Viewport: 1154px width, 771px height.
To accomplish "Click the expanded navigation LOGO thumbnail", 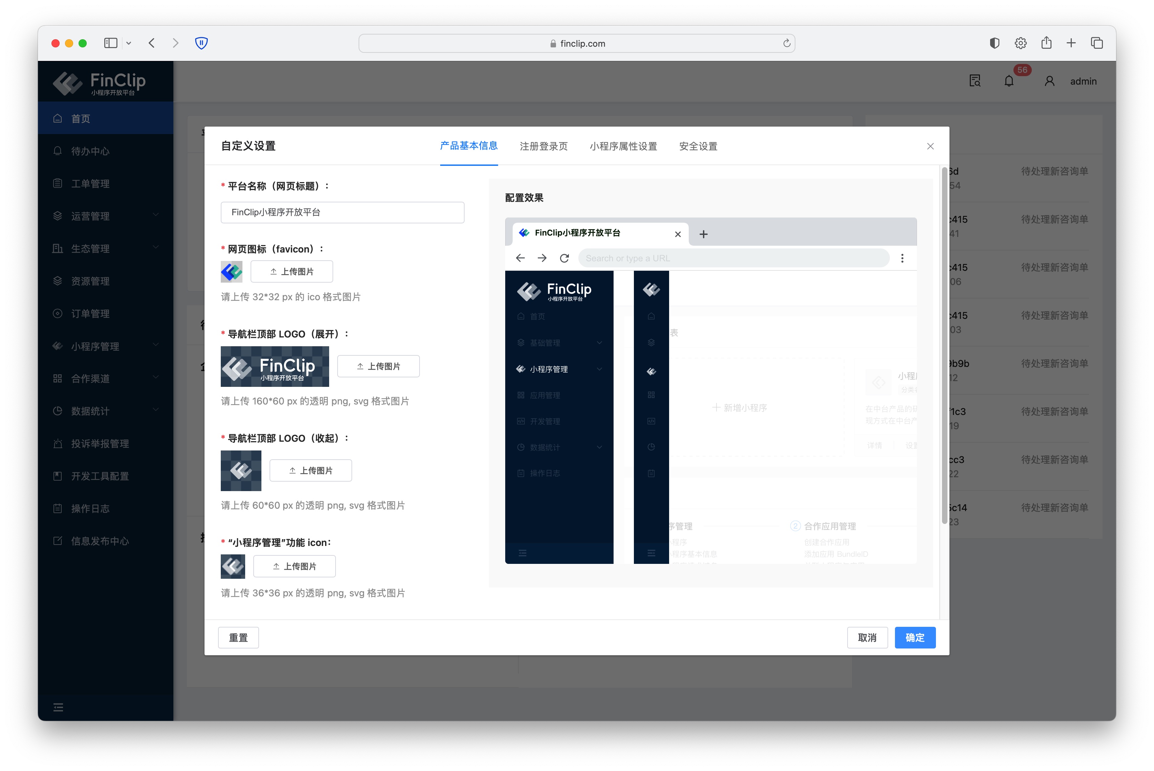I will (275, 366).
